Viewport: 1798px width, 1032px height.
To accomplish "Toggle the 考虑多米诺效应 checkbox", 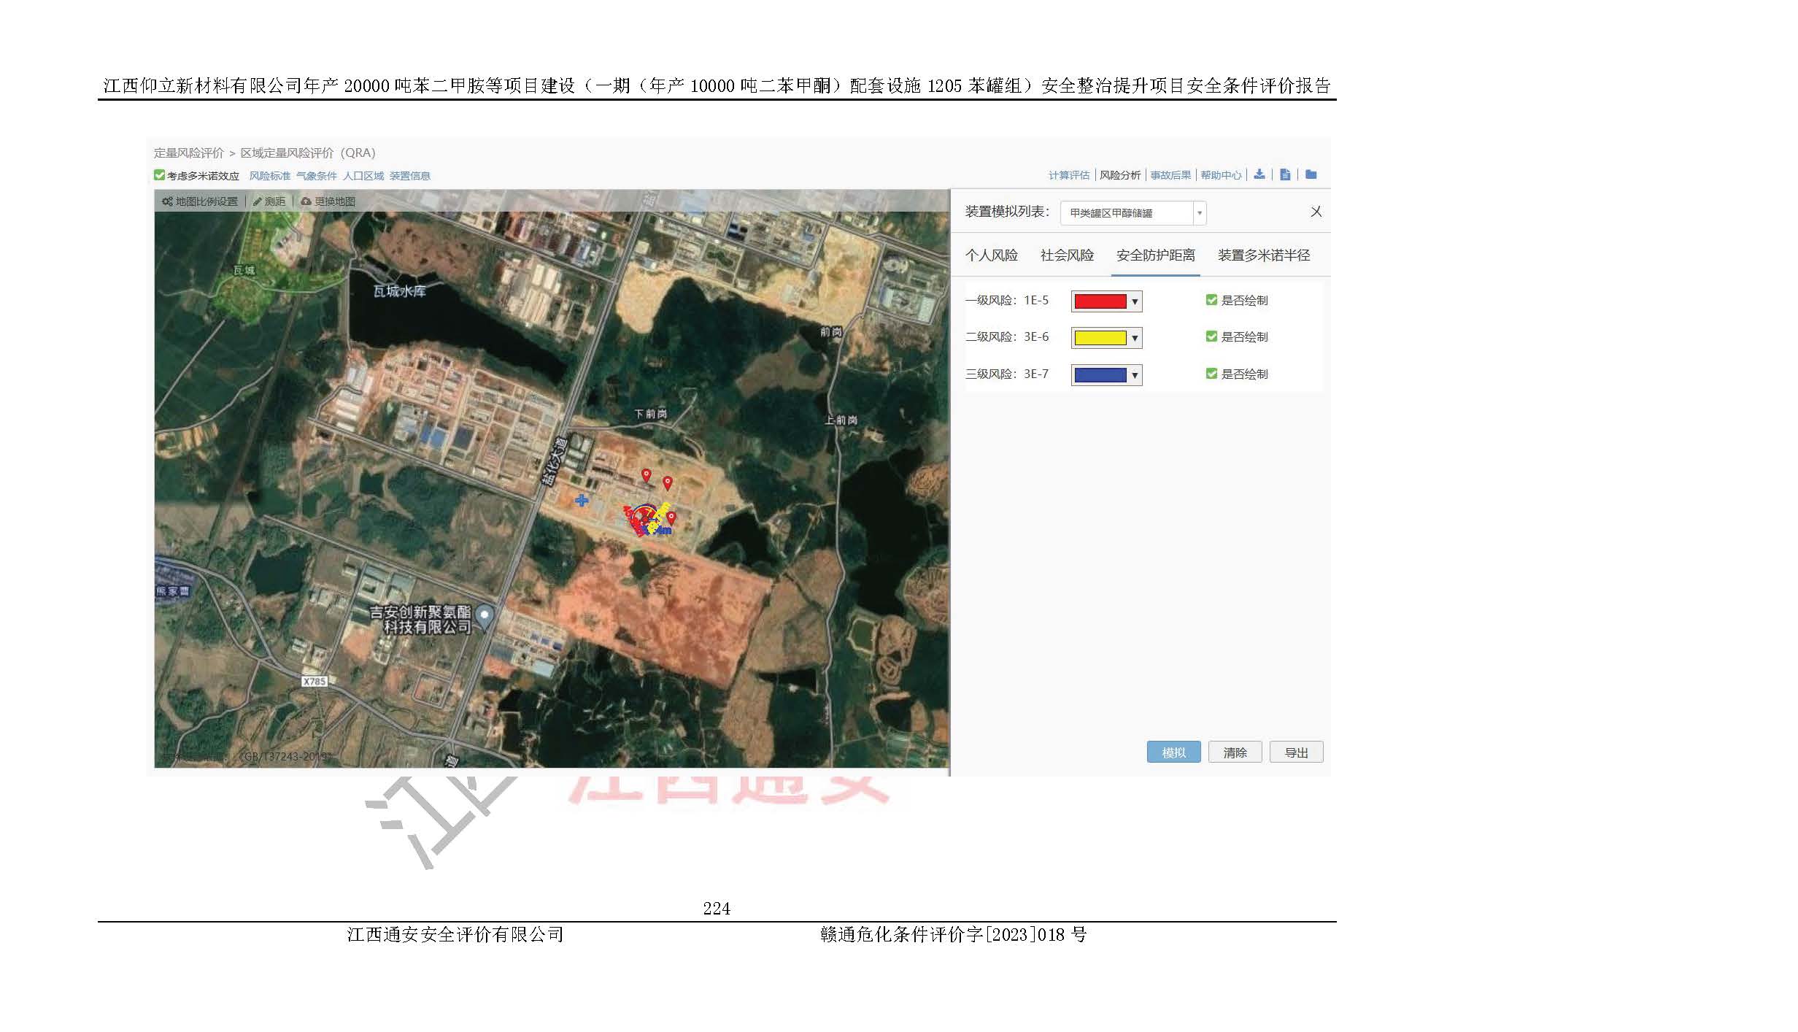I will (159, 175).
